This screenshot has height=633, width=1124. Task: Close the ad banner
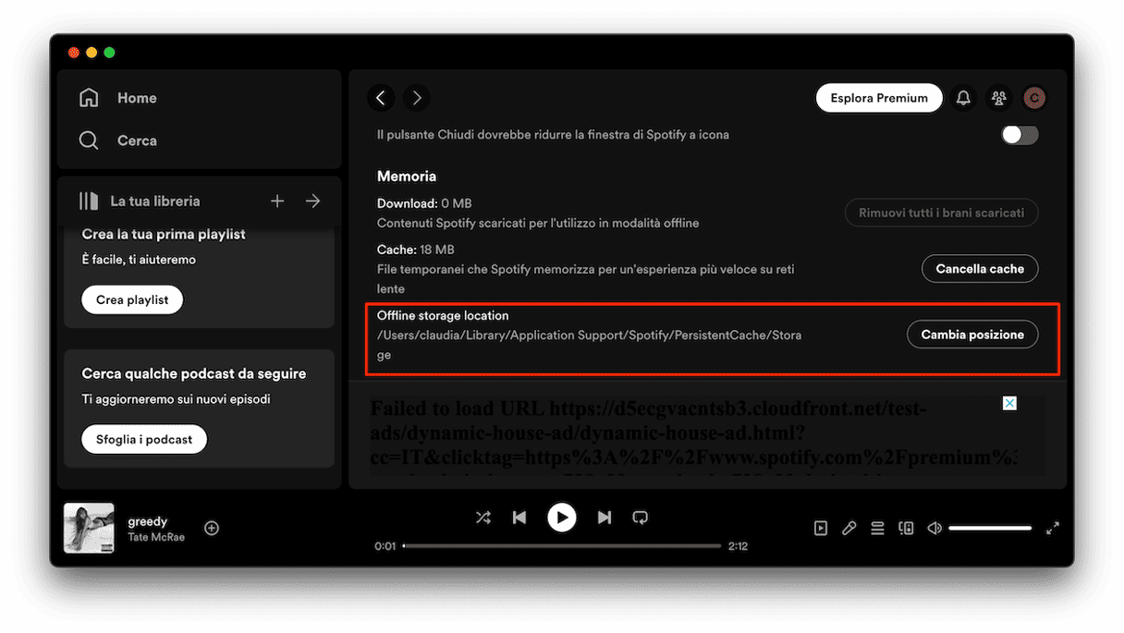pos(1009,403)
